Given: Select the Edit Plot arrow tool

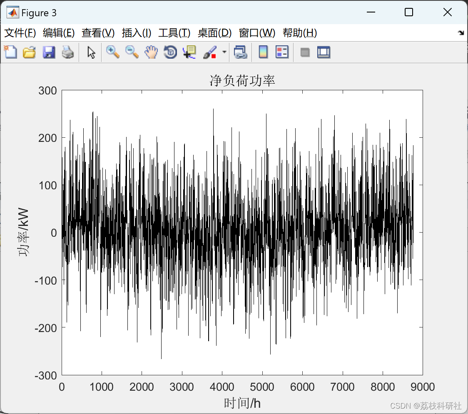Looking at the screenshot, I should click(91, 52).
